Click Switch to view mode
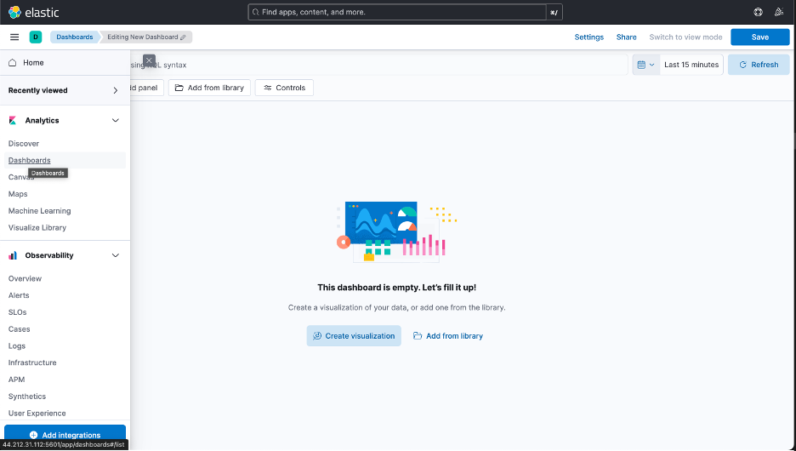The height and width of the screenshot is (451, 796). [685, 37]
